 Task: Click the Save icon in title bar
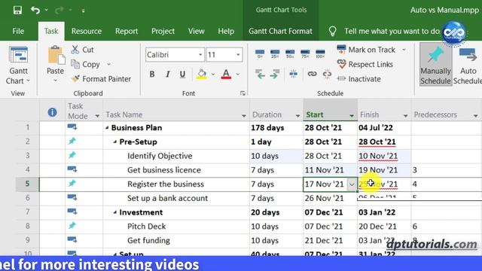pyautogui.click(x=17, y=10)
